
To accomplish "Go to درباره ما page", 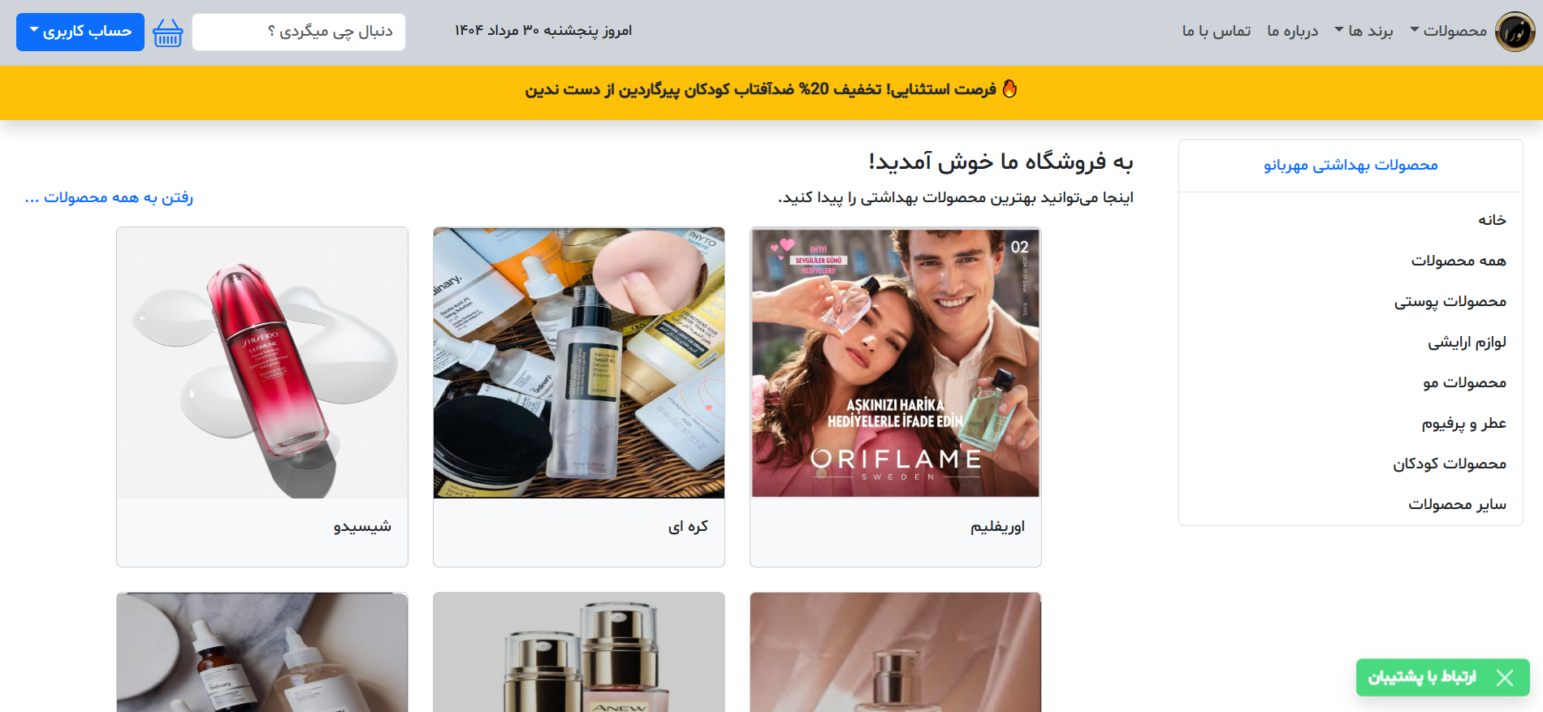I will click(x=1292, y=31).
